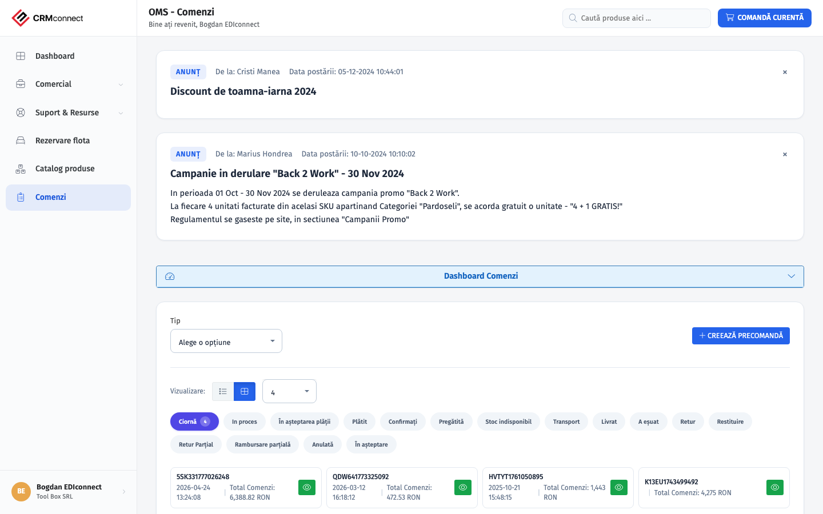Image resolution: width=823 pixels, height=514 pixels.
Task: Filter orders by Plătit
Action: coord(359,421)
